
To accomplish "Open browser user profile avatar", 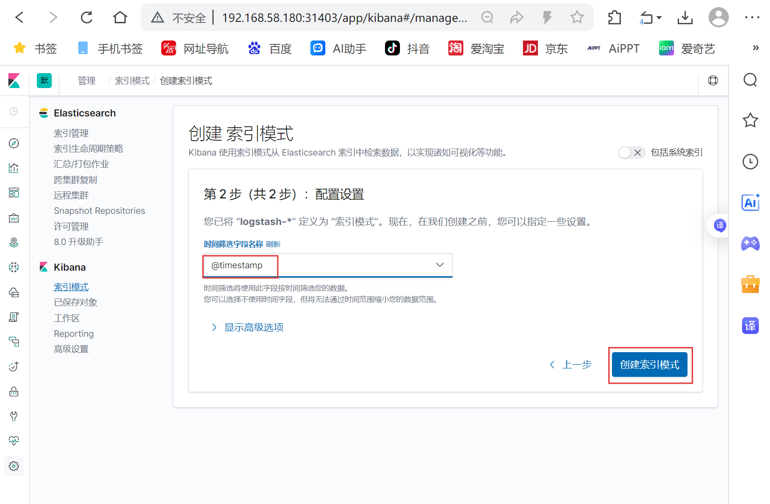I will (x=718, y=18).
